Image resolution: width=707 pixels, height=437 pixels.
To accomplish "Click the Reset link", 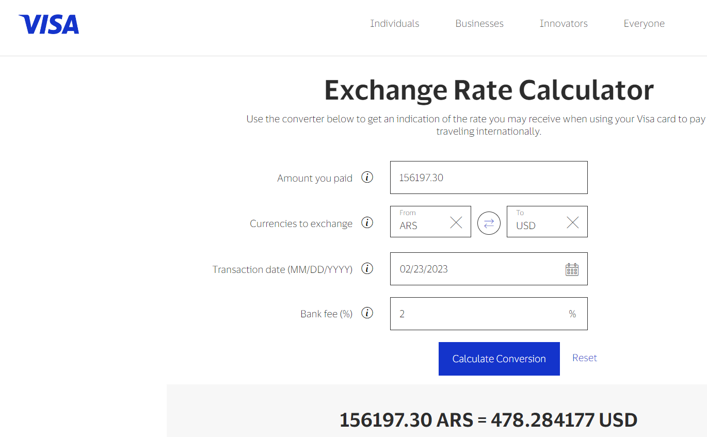I will click(x=584, y=358).
